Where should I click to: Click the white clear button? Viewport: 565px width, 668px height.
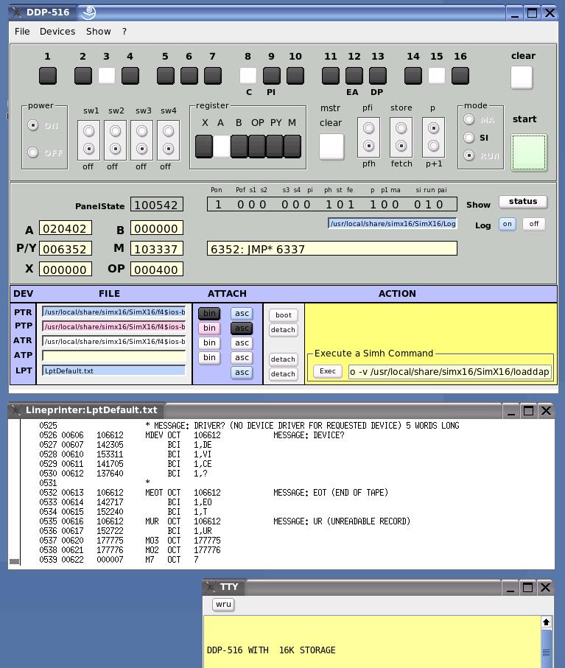[x=522, y=77]
